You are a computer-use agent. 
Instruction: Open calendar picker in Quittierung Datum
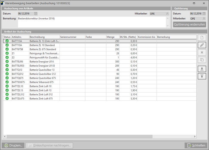pyautogui.click(x=204, y=14)
